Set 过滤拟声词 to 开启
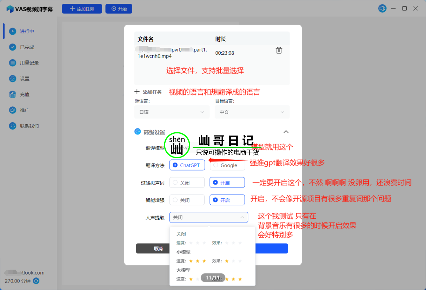The width and height of the screenshot is (426, 290). 227,183
